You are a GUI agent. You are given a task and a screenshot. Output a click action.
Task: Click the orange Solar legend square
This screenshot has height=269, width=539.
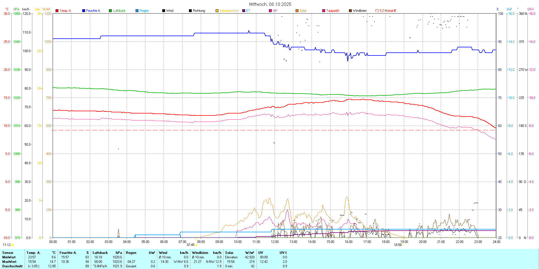click(297, 11)
